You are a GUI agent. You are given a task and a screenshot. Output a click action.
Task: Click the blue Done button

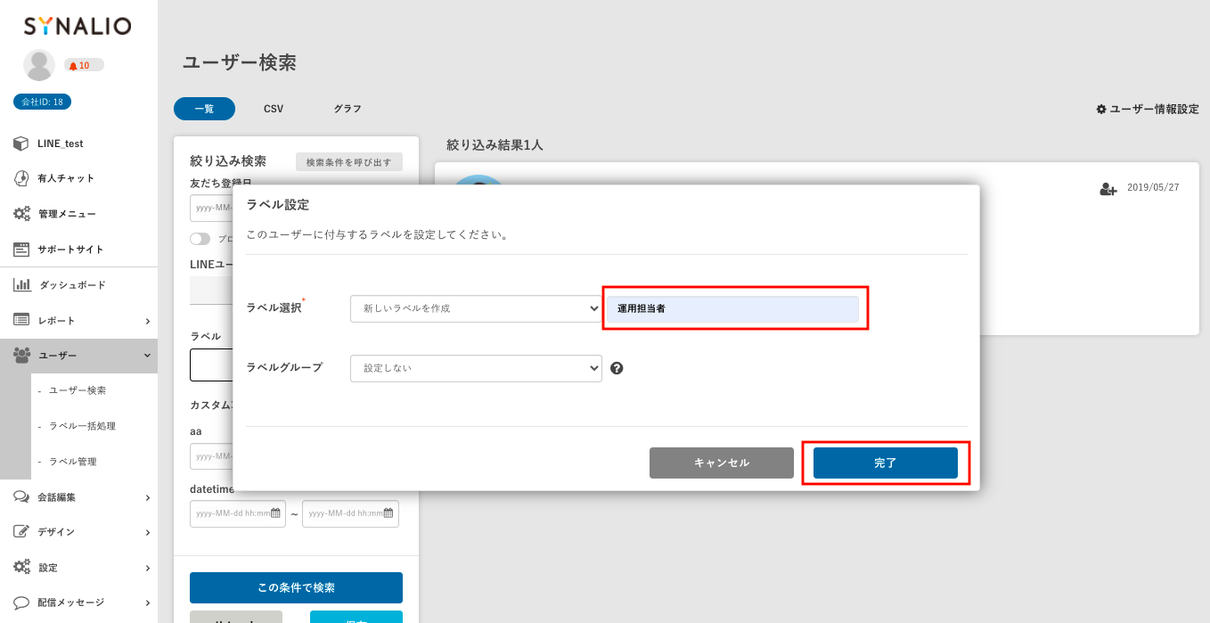point(885,463)
